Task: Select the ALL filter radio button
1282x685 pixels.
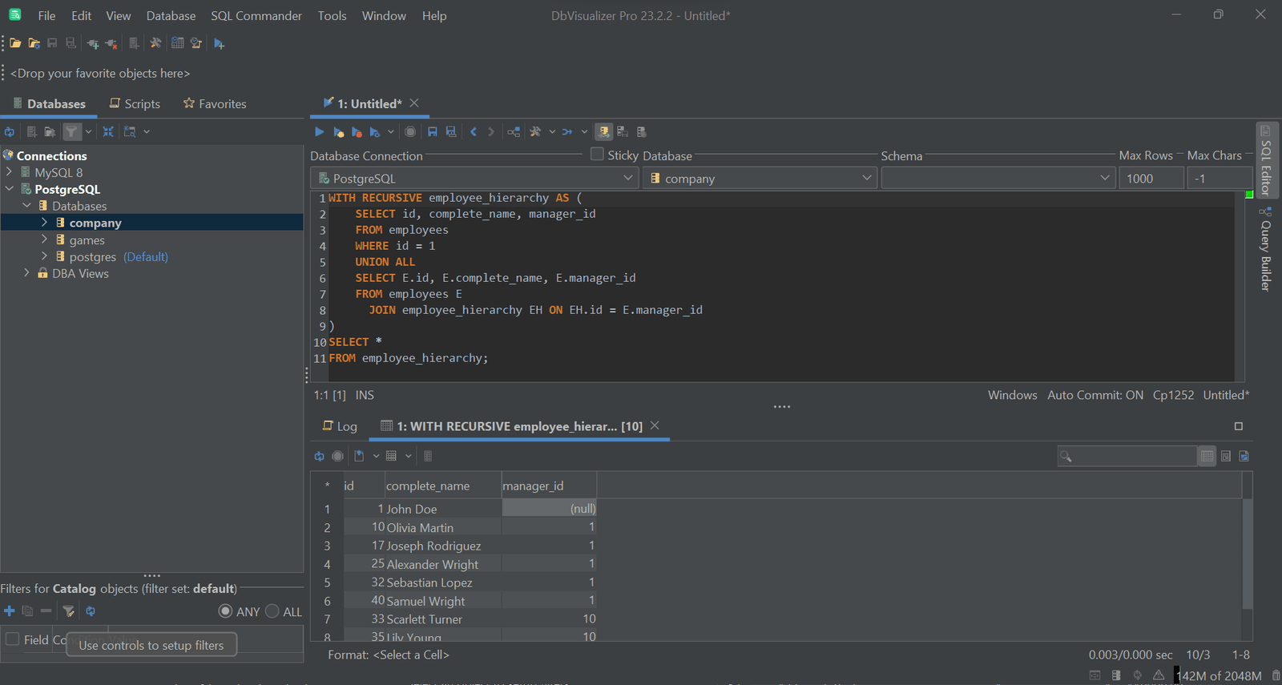Action: [x=272, y=611]
